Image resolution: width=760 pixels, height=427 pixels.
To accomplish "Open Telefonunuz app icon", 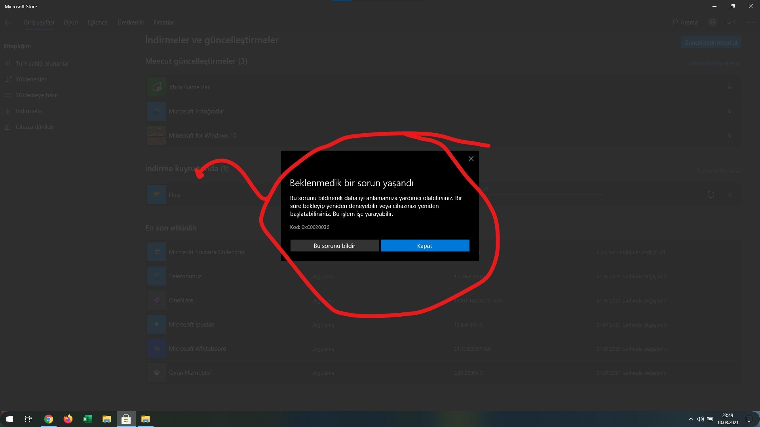I will click(157, 276).
